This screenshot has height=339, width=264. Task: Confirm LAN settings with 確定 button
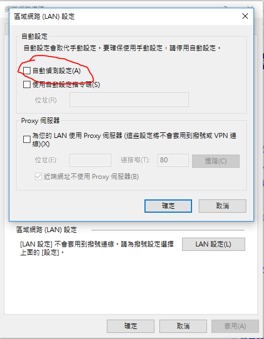(x=168, y=206)
